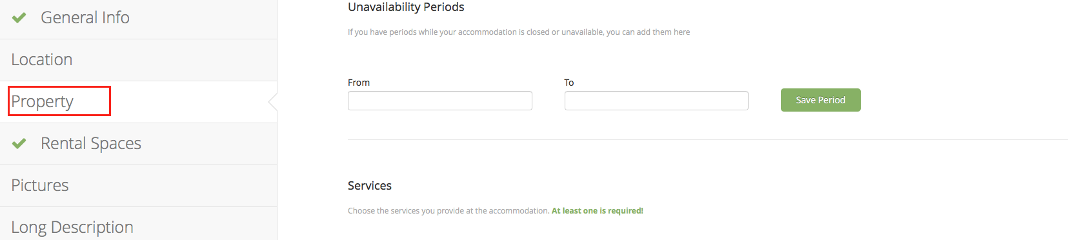Select the Property sidebar item
The image size is (1068, 240).
43,101
